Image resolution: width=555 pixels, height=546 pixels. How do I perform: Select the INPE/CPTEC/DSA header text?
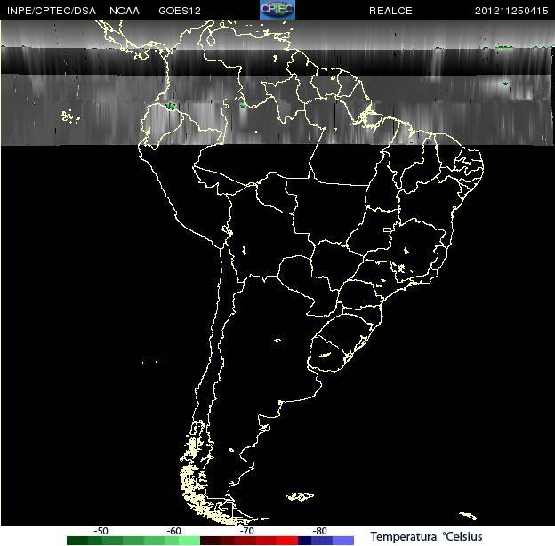[52, 11]
